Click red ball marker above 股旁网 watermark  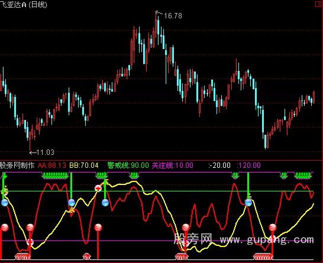coord(186,228)
